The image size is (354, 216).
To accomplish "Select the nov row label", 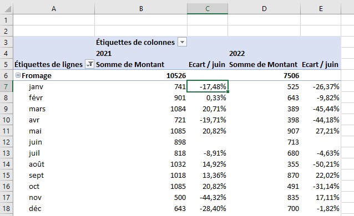I will 54,197.
